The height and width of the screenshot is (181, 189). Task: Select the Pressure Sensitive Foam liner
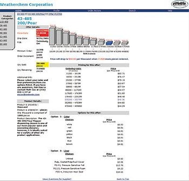tap(69, 169)
